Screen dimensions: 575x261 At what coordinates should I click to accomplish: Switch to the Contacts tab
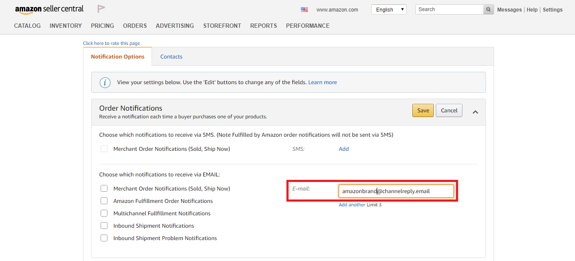(x=171, y=56)
